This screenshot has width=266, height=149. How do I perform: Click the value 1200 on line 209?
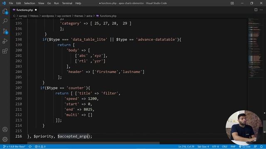point(92,99)
